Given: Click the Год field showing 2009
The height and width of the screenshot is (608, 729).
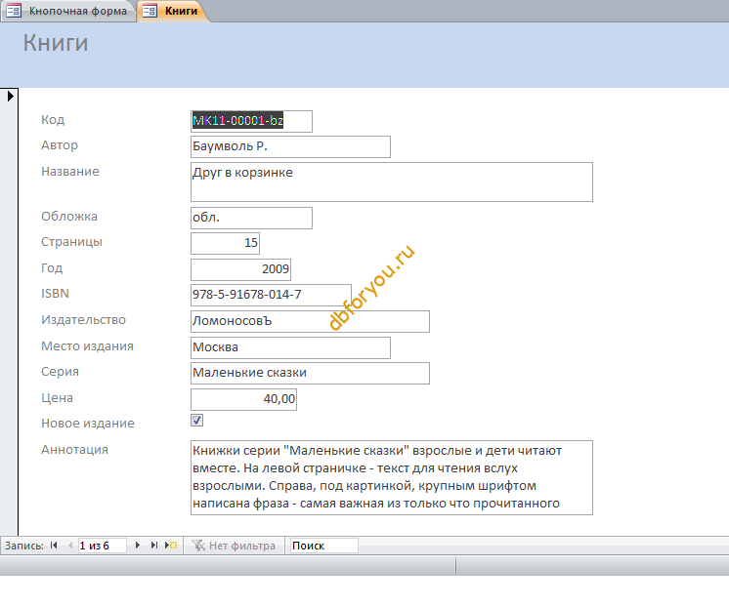Looking at the screenshot, I should pos(240,269).
